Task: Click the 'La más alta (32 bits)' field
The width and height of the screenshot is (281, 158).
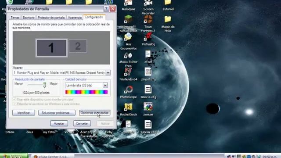Action: pyautogui.click(x=86, y=85)
